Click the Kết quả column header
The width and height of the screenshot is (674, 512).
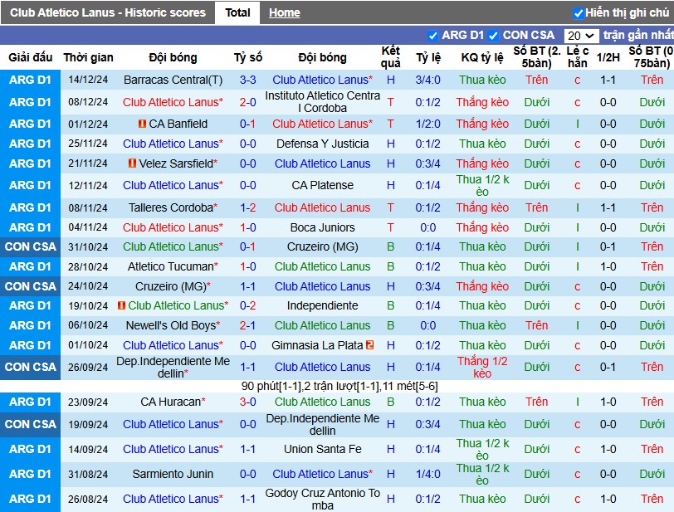(x=390, y=57)
